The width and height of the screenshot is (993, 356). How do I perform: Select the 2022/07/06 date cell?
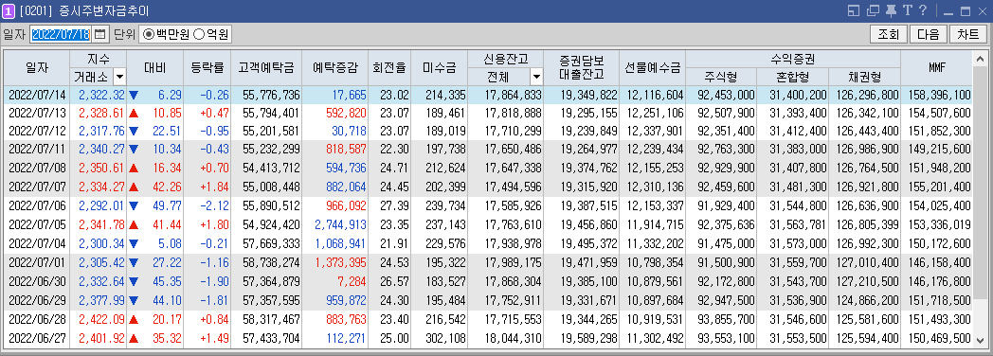pos(37,205)
